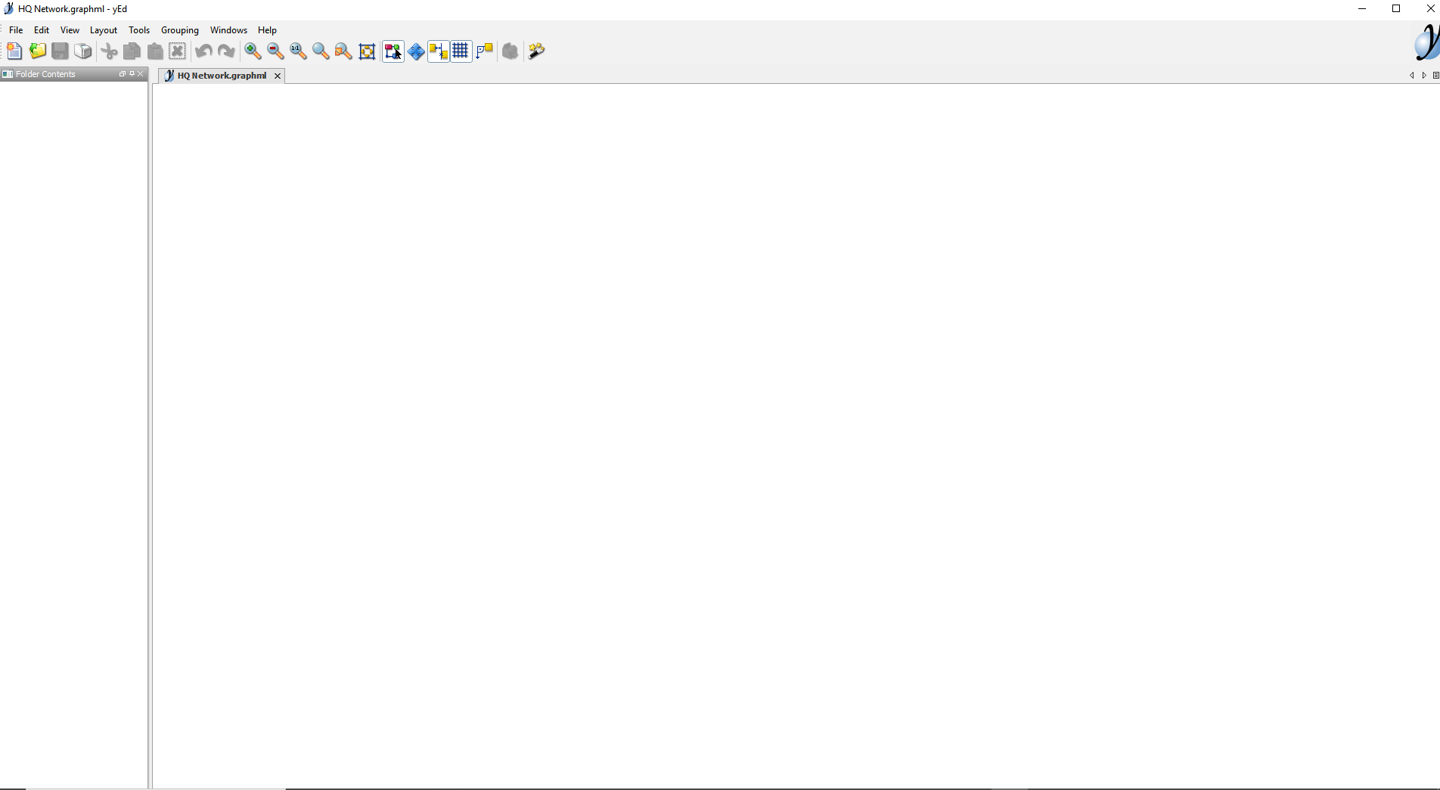Click the Folder Contents panel title
1440x790 pixels.
(45, 74)
